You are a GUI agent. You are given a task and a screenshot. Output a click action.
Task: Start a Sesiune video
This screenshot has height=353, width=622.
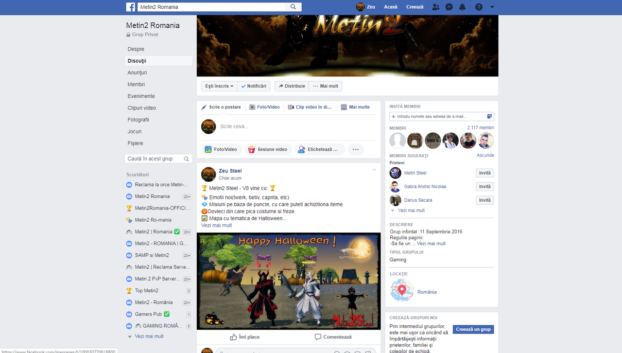click(x=268, y=149)
